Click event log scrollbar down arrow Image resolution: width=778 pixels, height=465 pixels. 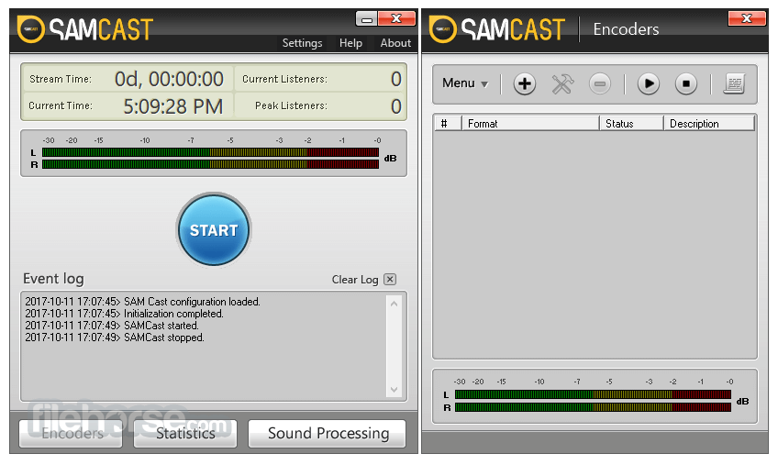[394, 390]
